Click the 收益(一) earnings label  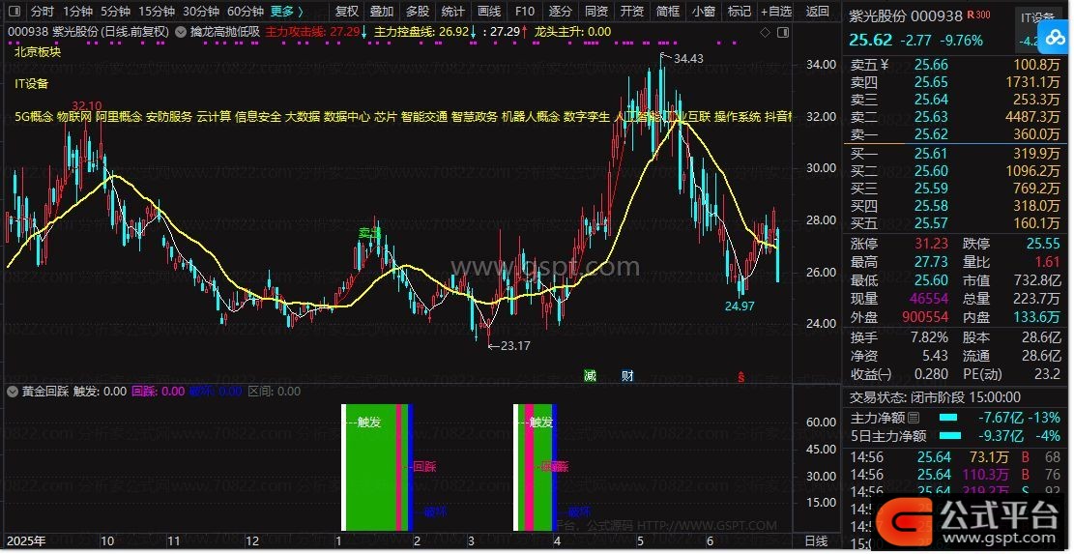coord(871,374)
